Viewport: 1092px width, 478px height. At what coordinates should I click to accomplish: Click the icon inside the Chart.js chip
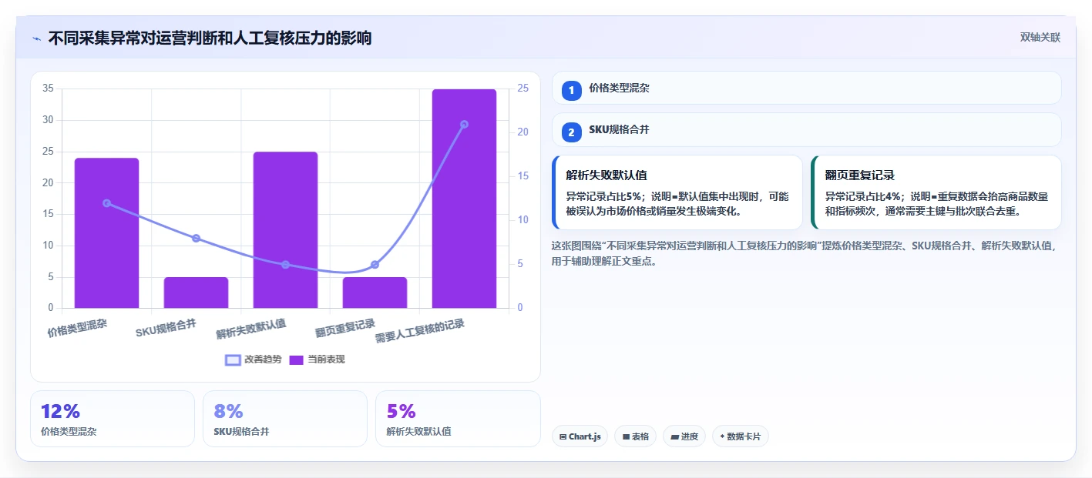(x=563, y=437)
